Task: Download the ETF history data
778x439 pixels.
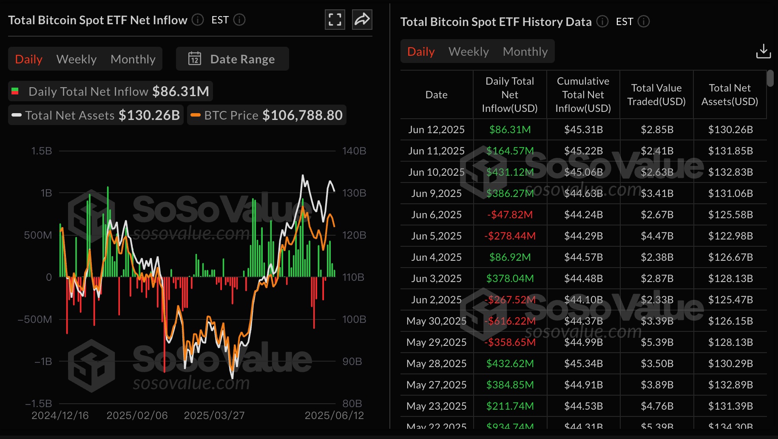Action: coord(764,51)
